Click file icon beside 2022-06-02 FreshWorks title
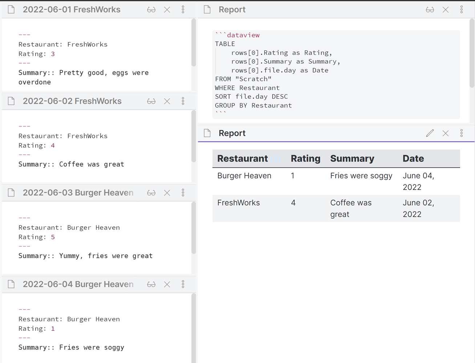 tap(11, 101)
